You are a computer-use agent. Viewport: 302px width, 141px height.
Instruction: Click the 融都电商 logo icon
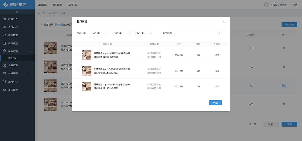click(6, 5)
